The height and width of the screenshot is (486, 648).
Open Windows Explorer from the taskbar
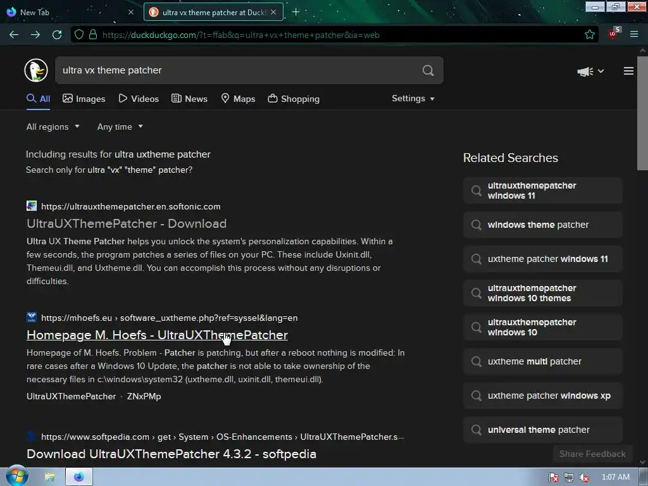coord(50,477)
